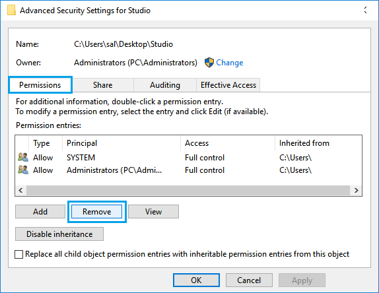
Task: Click the Add permission entry button
Action: point(40,212)
